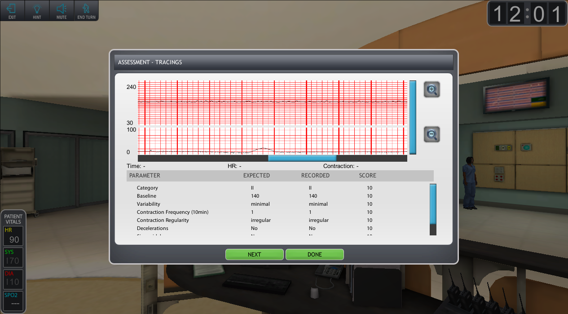Click the 12:01 game clock display
The image size is (568, 314).
[527, 14]
